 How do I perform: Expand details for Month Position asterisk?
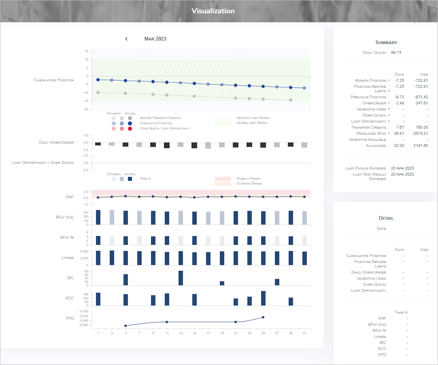tap(389, 80)
